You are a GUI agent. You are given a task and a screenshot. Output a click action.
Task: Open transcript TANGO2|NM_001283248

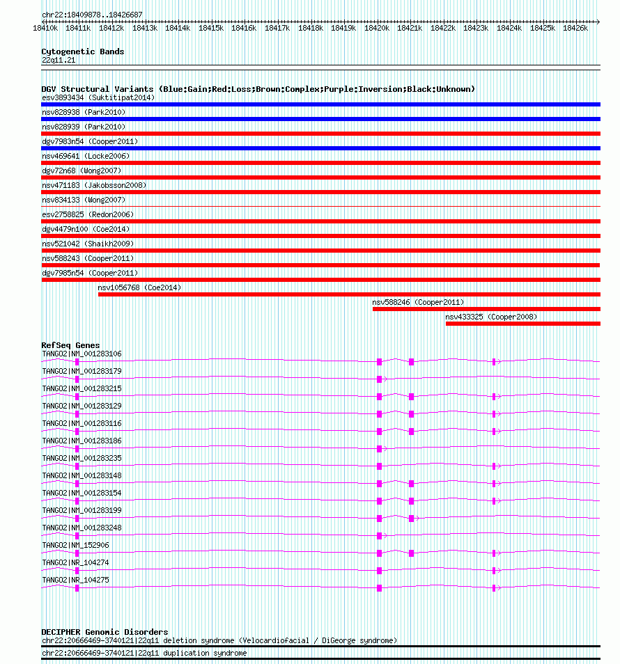82,528
